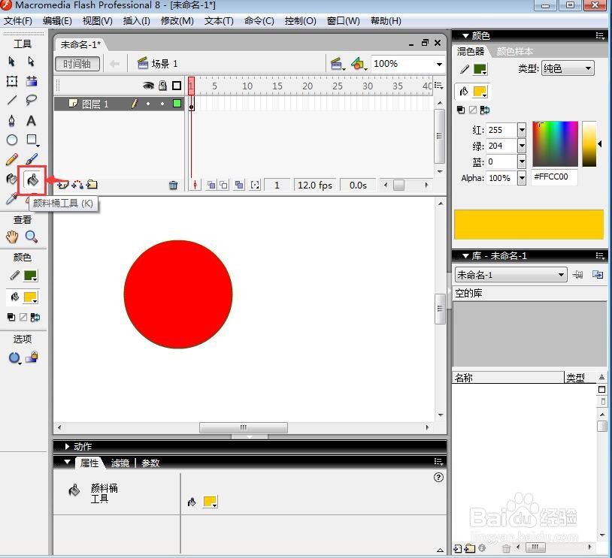Viewport: 612px width, 558px height.
Task: Collapse the 颜色 color panel
Action: point(465,36)
